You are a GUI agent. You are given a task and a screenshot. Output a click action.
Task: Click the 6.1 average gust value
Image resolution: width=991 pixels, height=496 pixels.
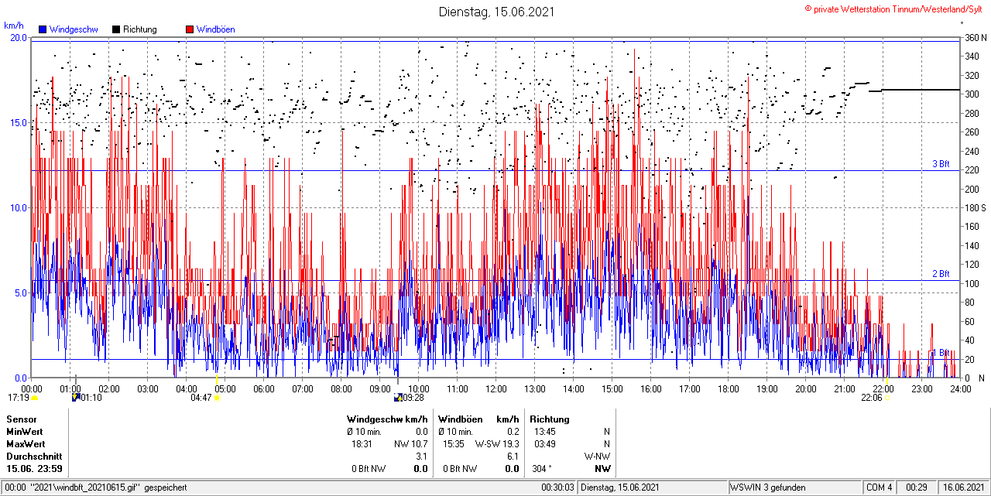click(x=513, y=457)
